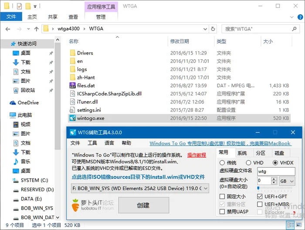Open the 主页 ribbon tab
The height and width of the screenshot is (230, 305).
tap(32, 17)
